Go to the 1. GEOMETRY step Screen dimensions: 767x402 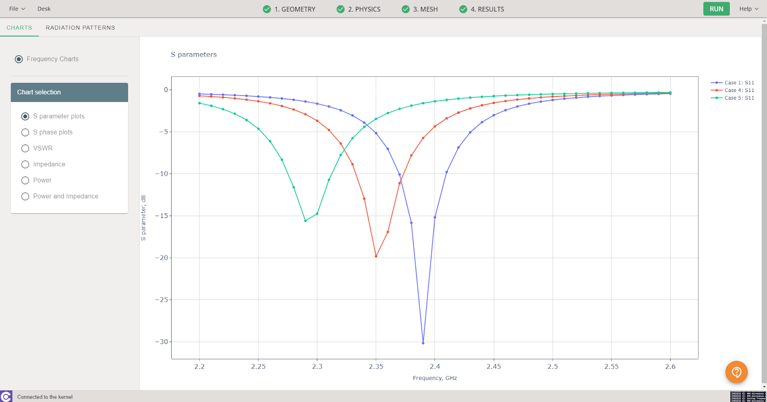pyautogui.click(x=289, y=9)
